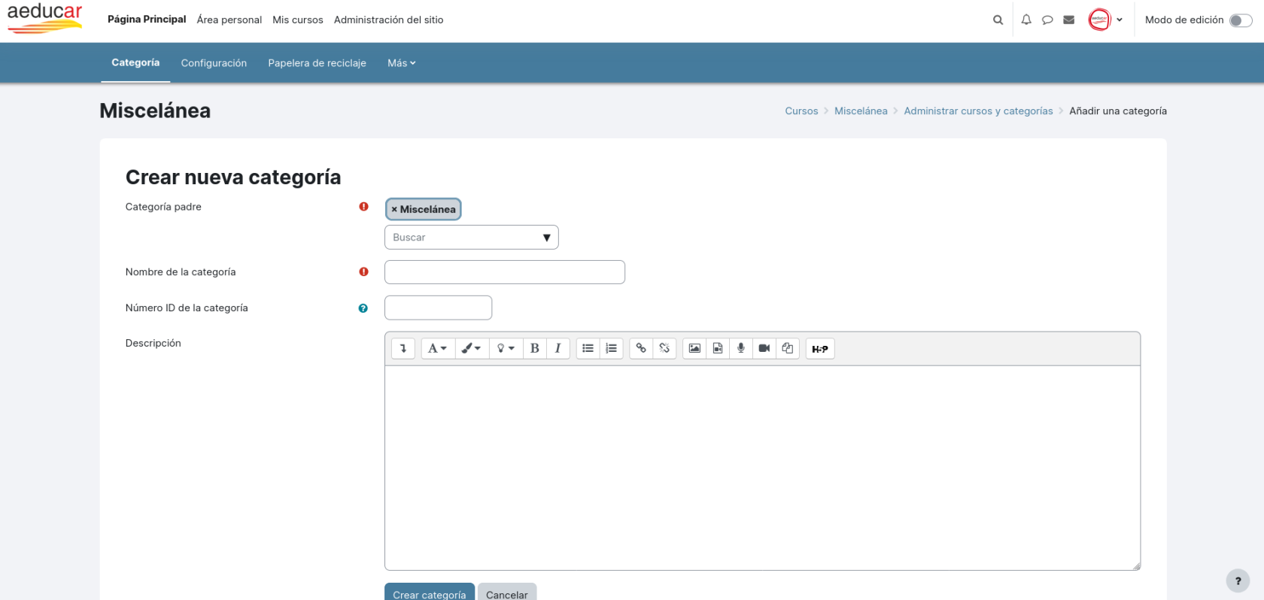This screenshot has height=600, width=1264.
Task: Open Administrar cursos y categorías breadcrumb
Action: (978, 111)
